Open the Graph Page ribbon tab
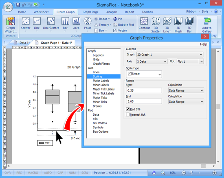 pos(90,12)
